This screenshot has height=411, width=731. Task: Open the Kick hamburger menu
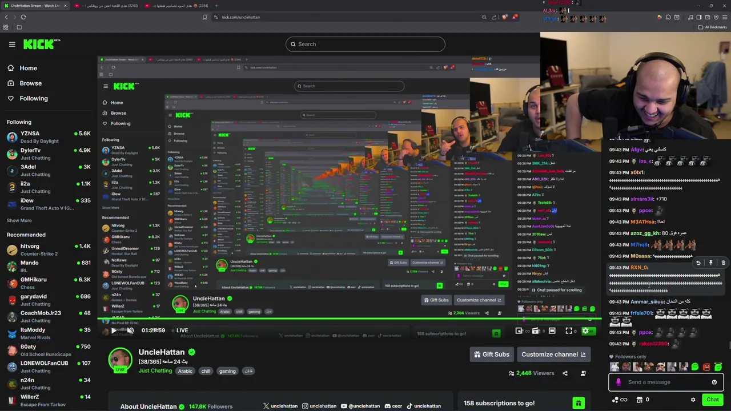[12, 44]
